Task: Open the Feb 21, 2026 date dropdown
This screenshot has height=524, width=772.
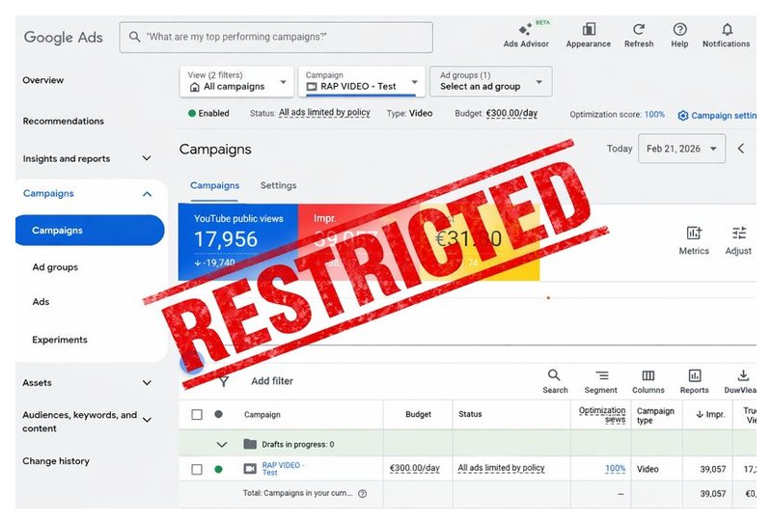Action: click(x=681, y=149)
